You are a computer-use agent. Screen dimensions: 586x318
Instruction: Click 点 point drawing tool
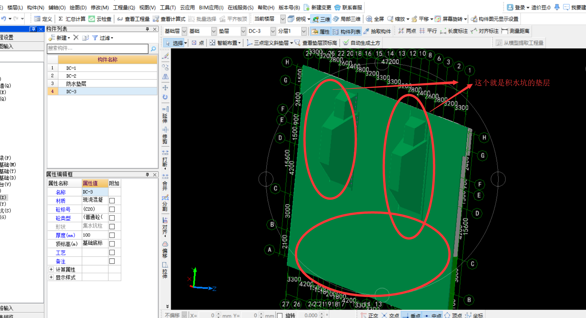tap(198, 43)
